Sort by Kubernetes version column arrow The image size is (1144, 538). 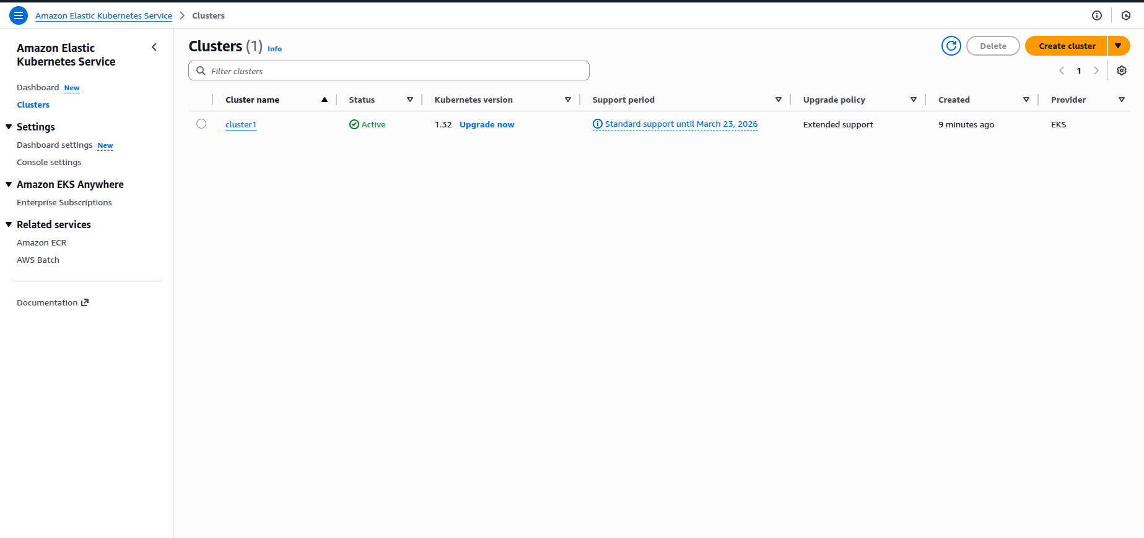568,100
